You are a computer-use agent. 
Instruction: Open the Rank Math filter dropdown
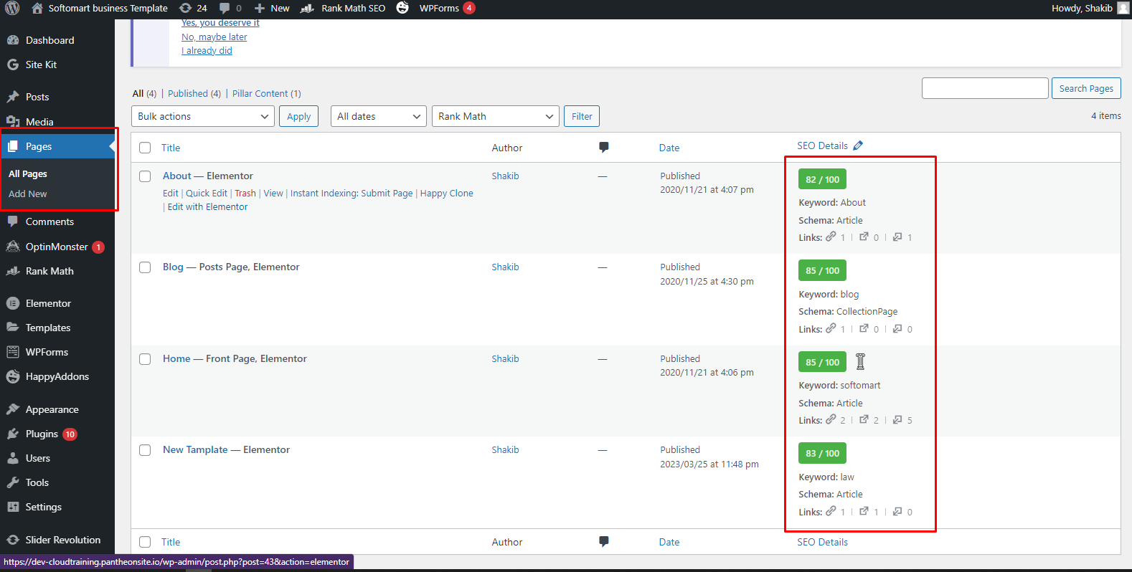pos(495,116)
